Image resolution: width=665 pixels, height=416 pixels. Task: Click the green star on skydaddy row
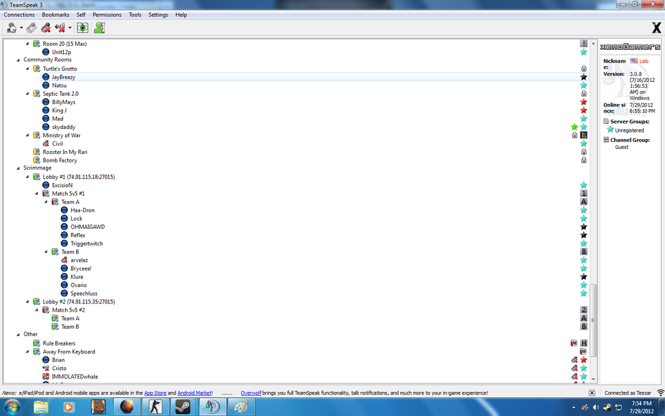[575, 127]
